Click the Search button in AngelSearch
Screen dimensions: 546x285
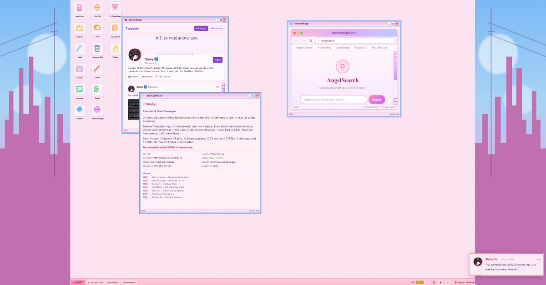pos(377,100)
